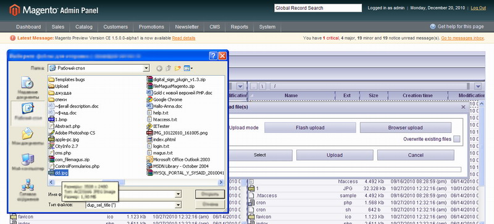Click the parent directory '..' button
This screenshot has width=494, height=224.
tap(254, 86)
